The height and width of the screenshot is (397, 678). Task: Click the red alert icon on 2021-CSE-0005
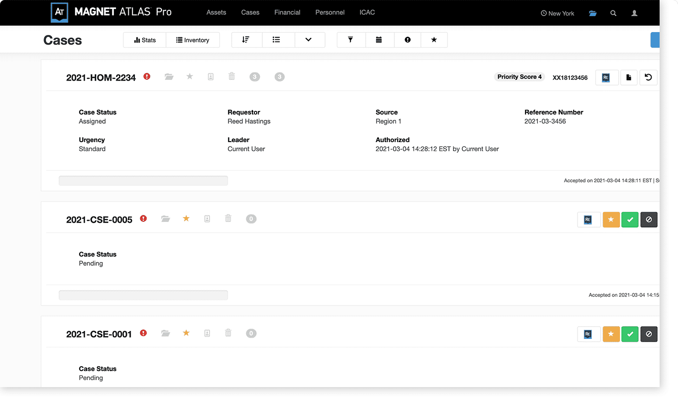(x=143, y=219)
